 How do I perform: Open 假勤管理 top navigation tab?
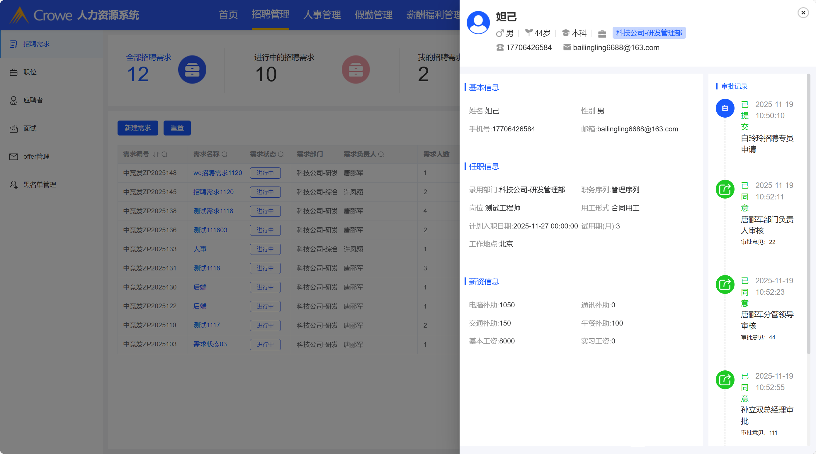click(373, 15)
